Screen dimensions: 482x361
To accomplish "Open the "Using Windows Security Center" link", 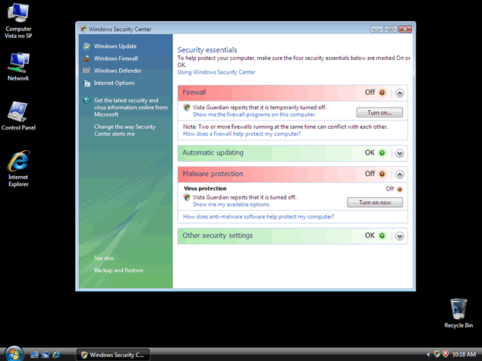I will (216, 73).
